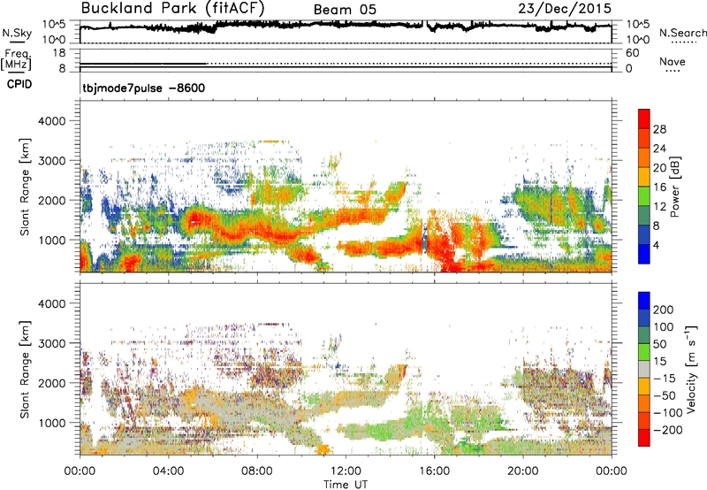
Task: Click the '200' tick on the velocity colorbar
Action: pyautogui.click(x=664, y=310)
